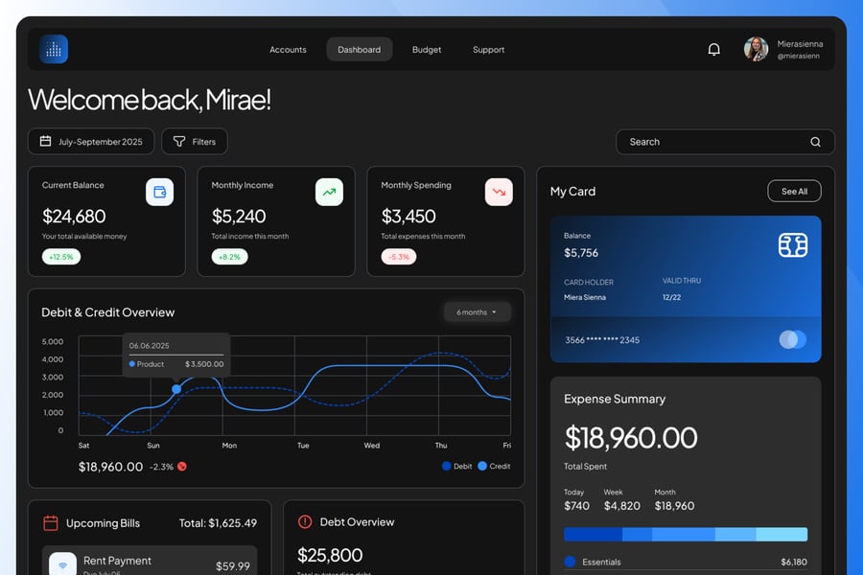Toggle the Credit legend series

[x=494, y=466]
